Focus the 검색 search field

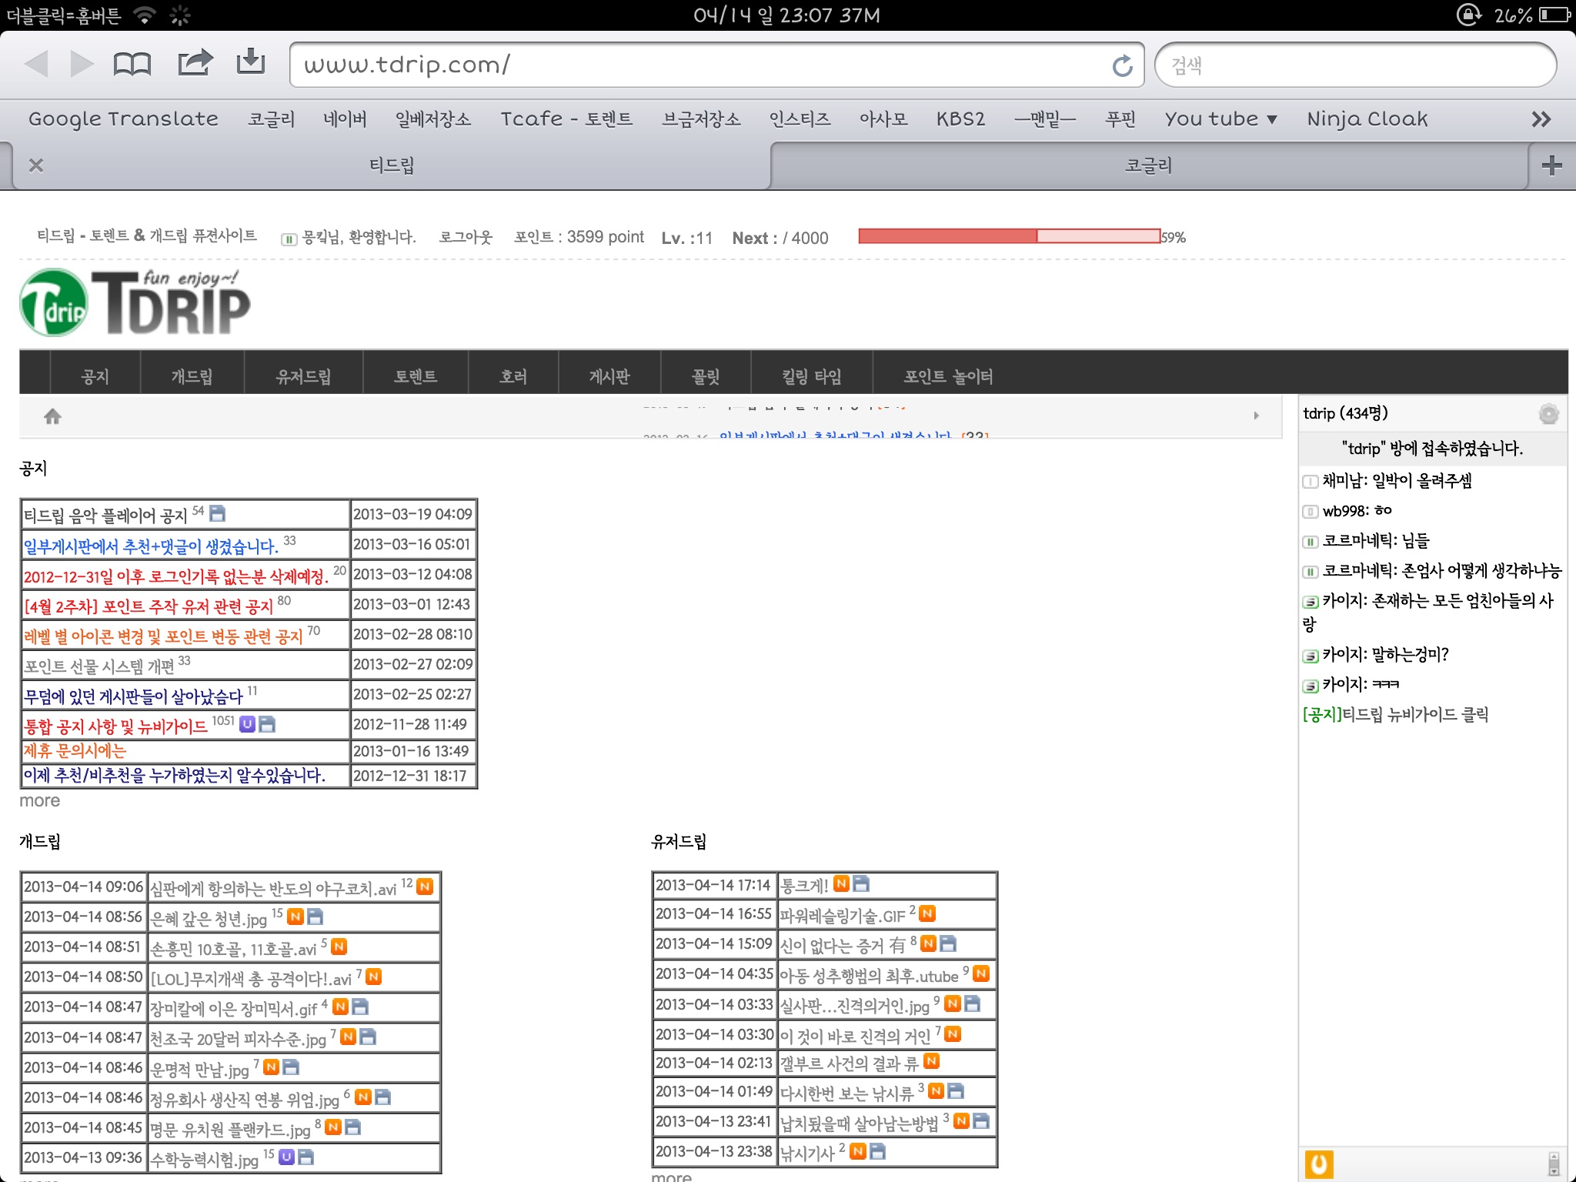(1354, 65)
